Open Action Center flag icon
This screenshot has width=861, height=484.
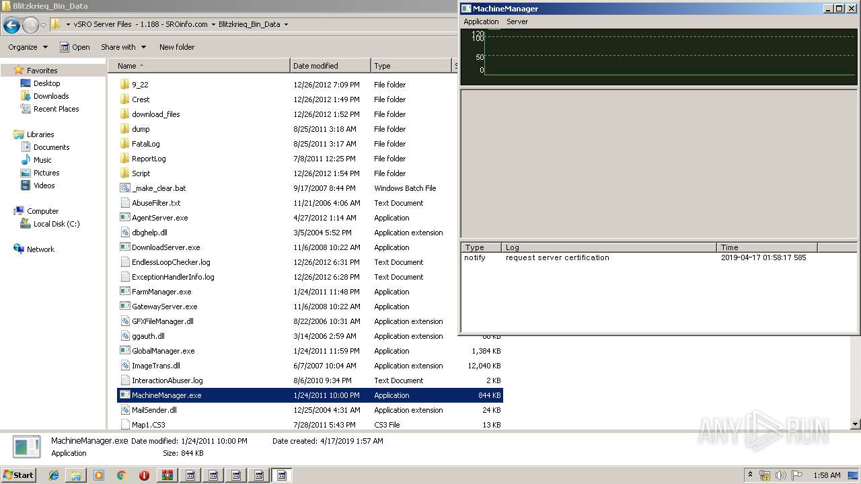point(797,475)
